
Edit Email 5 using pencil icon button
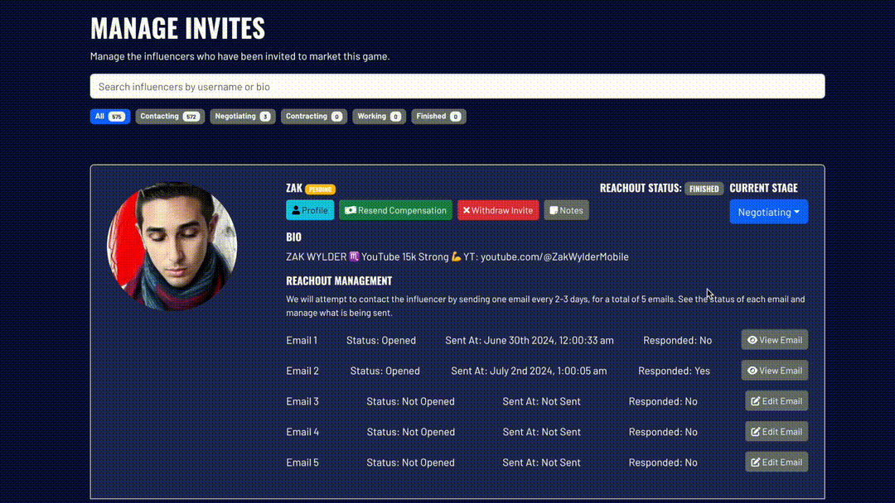pos(776,462)
